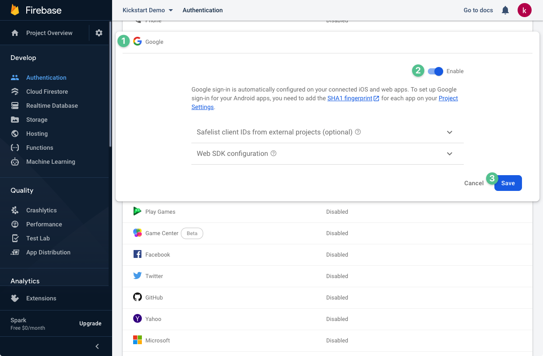The image size is (543, 356).
Task: Click the Authentication page title in header
Action: [x=203, y=10]
